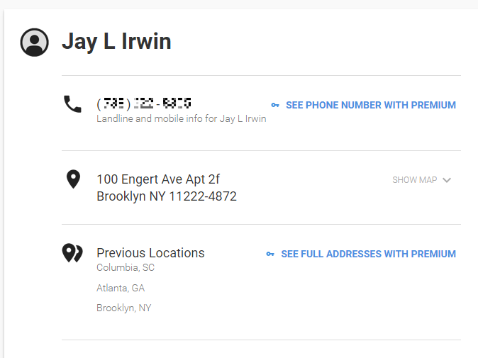478x358 pixels.
Task: Toggle the Show Map label
Action: tap(414, 180)
